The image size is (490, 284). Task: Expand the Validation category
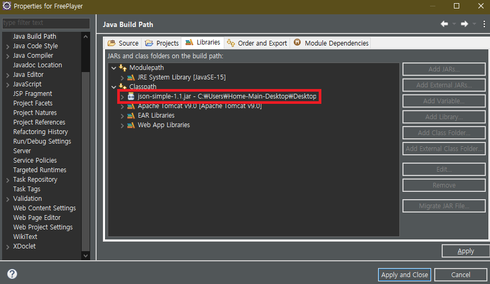(7, 199)
